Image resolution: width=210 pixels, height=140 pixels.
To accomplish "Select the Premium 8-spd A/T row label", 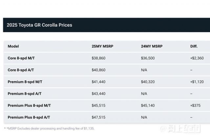I will 25,93.
